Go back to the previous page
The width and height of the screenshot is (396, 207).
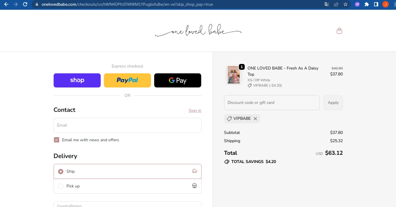click(6, 4)
